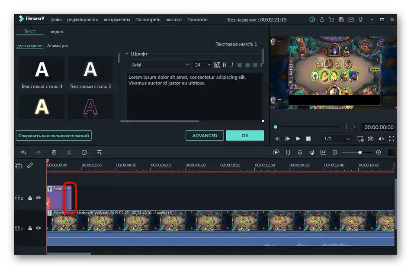Lock track 1 with padlock icon
Viewport: 411px width, 269px height.
click(30, 228)
